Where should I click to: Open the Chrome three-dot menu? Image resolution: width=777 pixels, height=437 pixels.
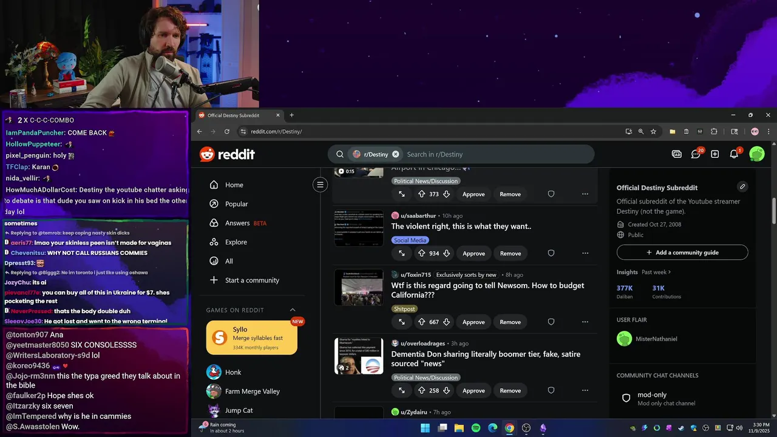click(x=769, y=131)
